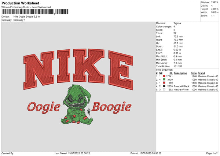This screenshot has height=156, width=220.
Task: Click the 'Created By:' label
Action: tap(8, 153)
